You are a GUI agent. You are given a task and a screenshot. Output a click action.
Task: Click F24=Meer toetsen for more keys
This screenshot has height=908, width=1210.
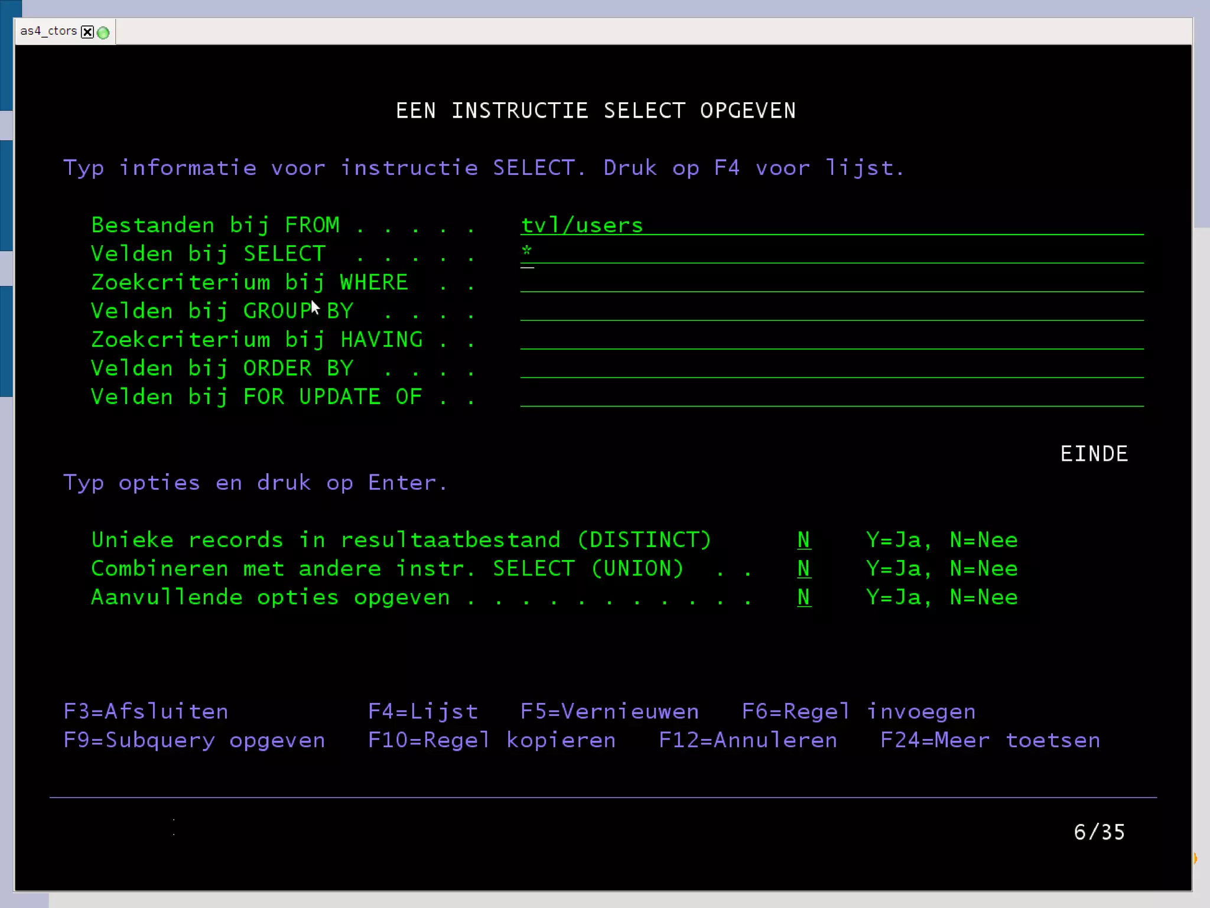coord(990,740)
